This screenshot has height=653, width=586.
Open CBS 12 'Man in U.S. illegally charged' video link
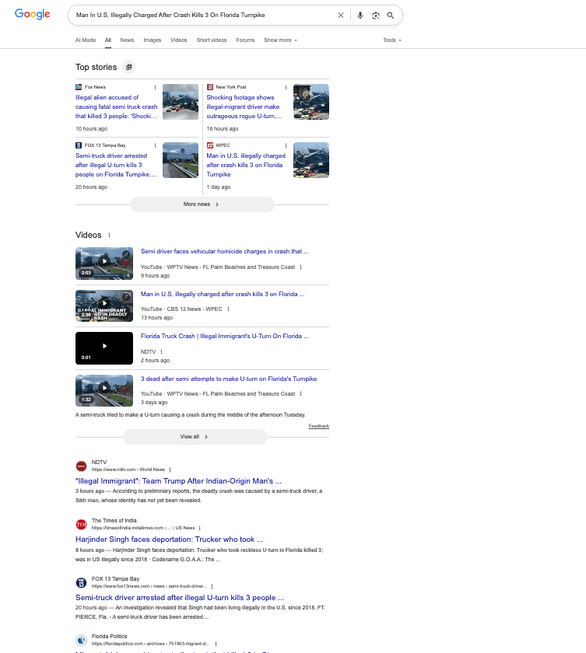[223, 294]
